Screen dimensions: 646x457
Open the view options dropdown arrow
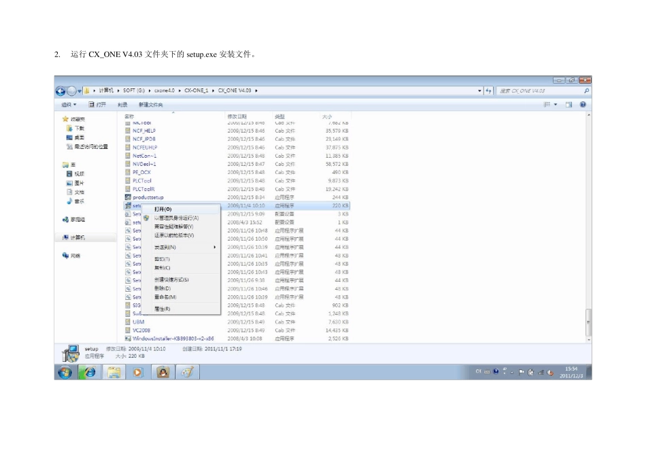click(x=556, y=105)
